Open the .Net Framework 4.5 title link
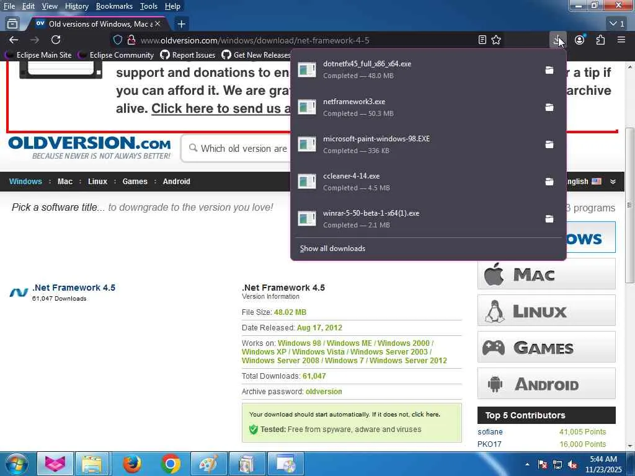635x476 pixels. point(74,288)
